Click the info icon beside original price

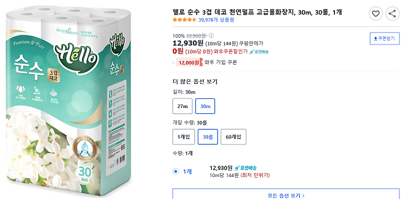click(212, 35)
